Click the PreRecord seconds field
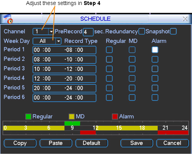This screenshot has height=154, width=192. 88,32
